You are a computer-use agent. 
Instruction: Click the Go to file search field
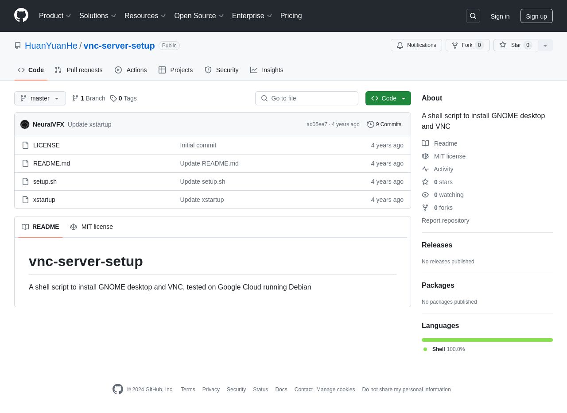pos(307,98)
